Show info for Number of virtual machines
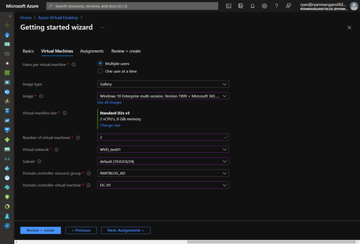 [78, 138]
